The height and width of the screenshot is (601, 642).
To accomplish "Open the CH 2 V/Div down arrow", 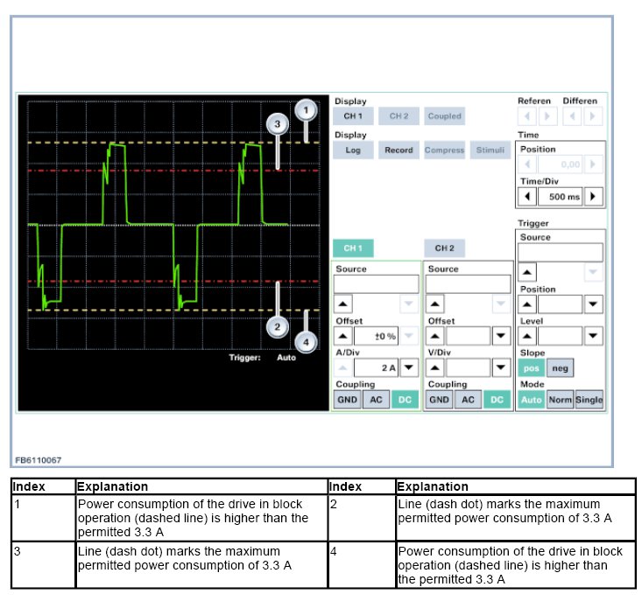I will [x=500, y=368].
